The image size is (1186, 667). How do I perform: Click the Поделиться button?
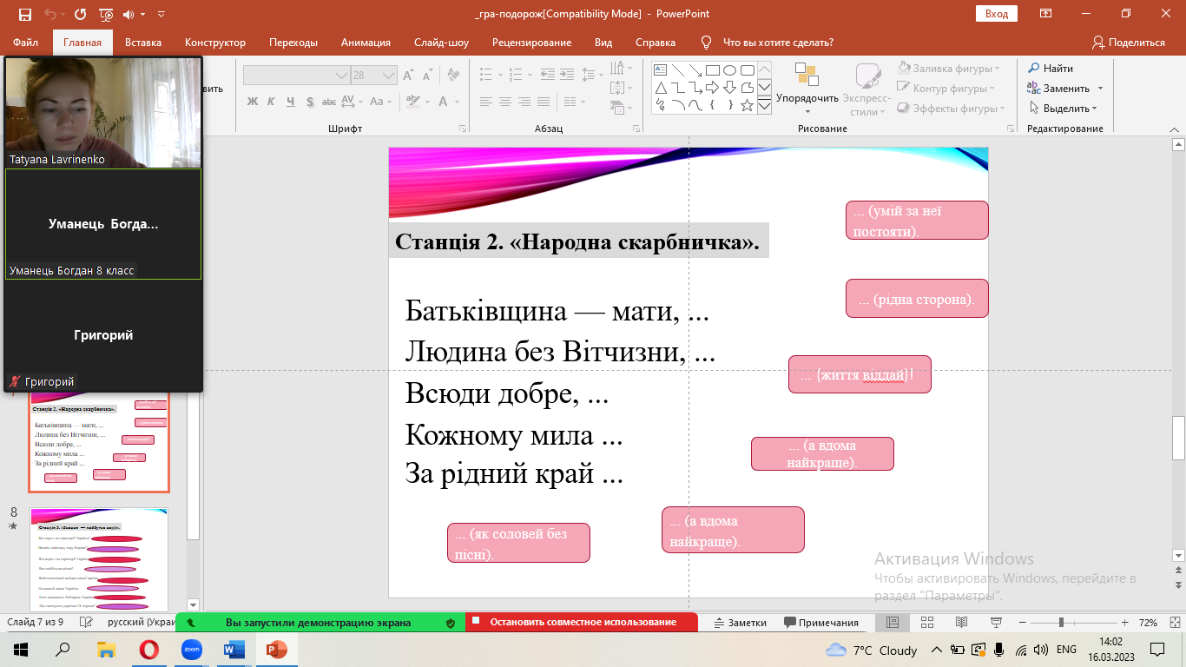(1128, 42)
